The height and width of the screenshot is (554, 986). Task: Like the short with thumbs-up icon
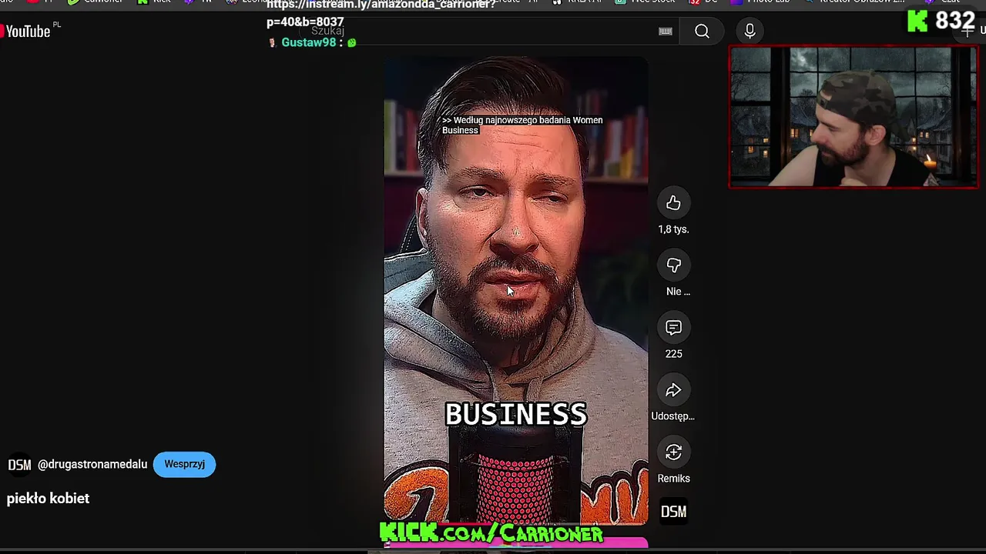673,203
